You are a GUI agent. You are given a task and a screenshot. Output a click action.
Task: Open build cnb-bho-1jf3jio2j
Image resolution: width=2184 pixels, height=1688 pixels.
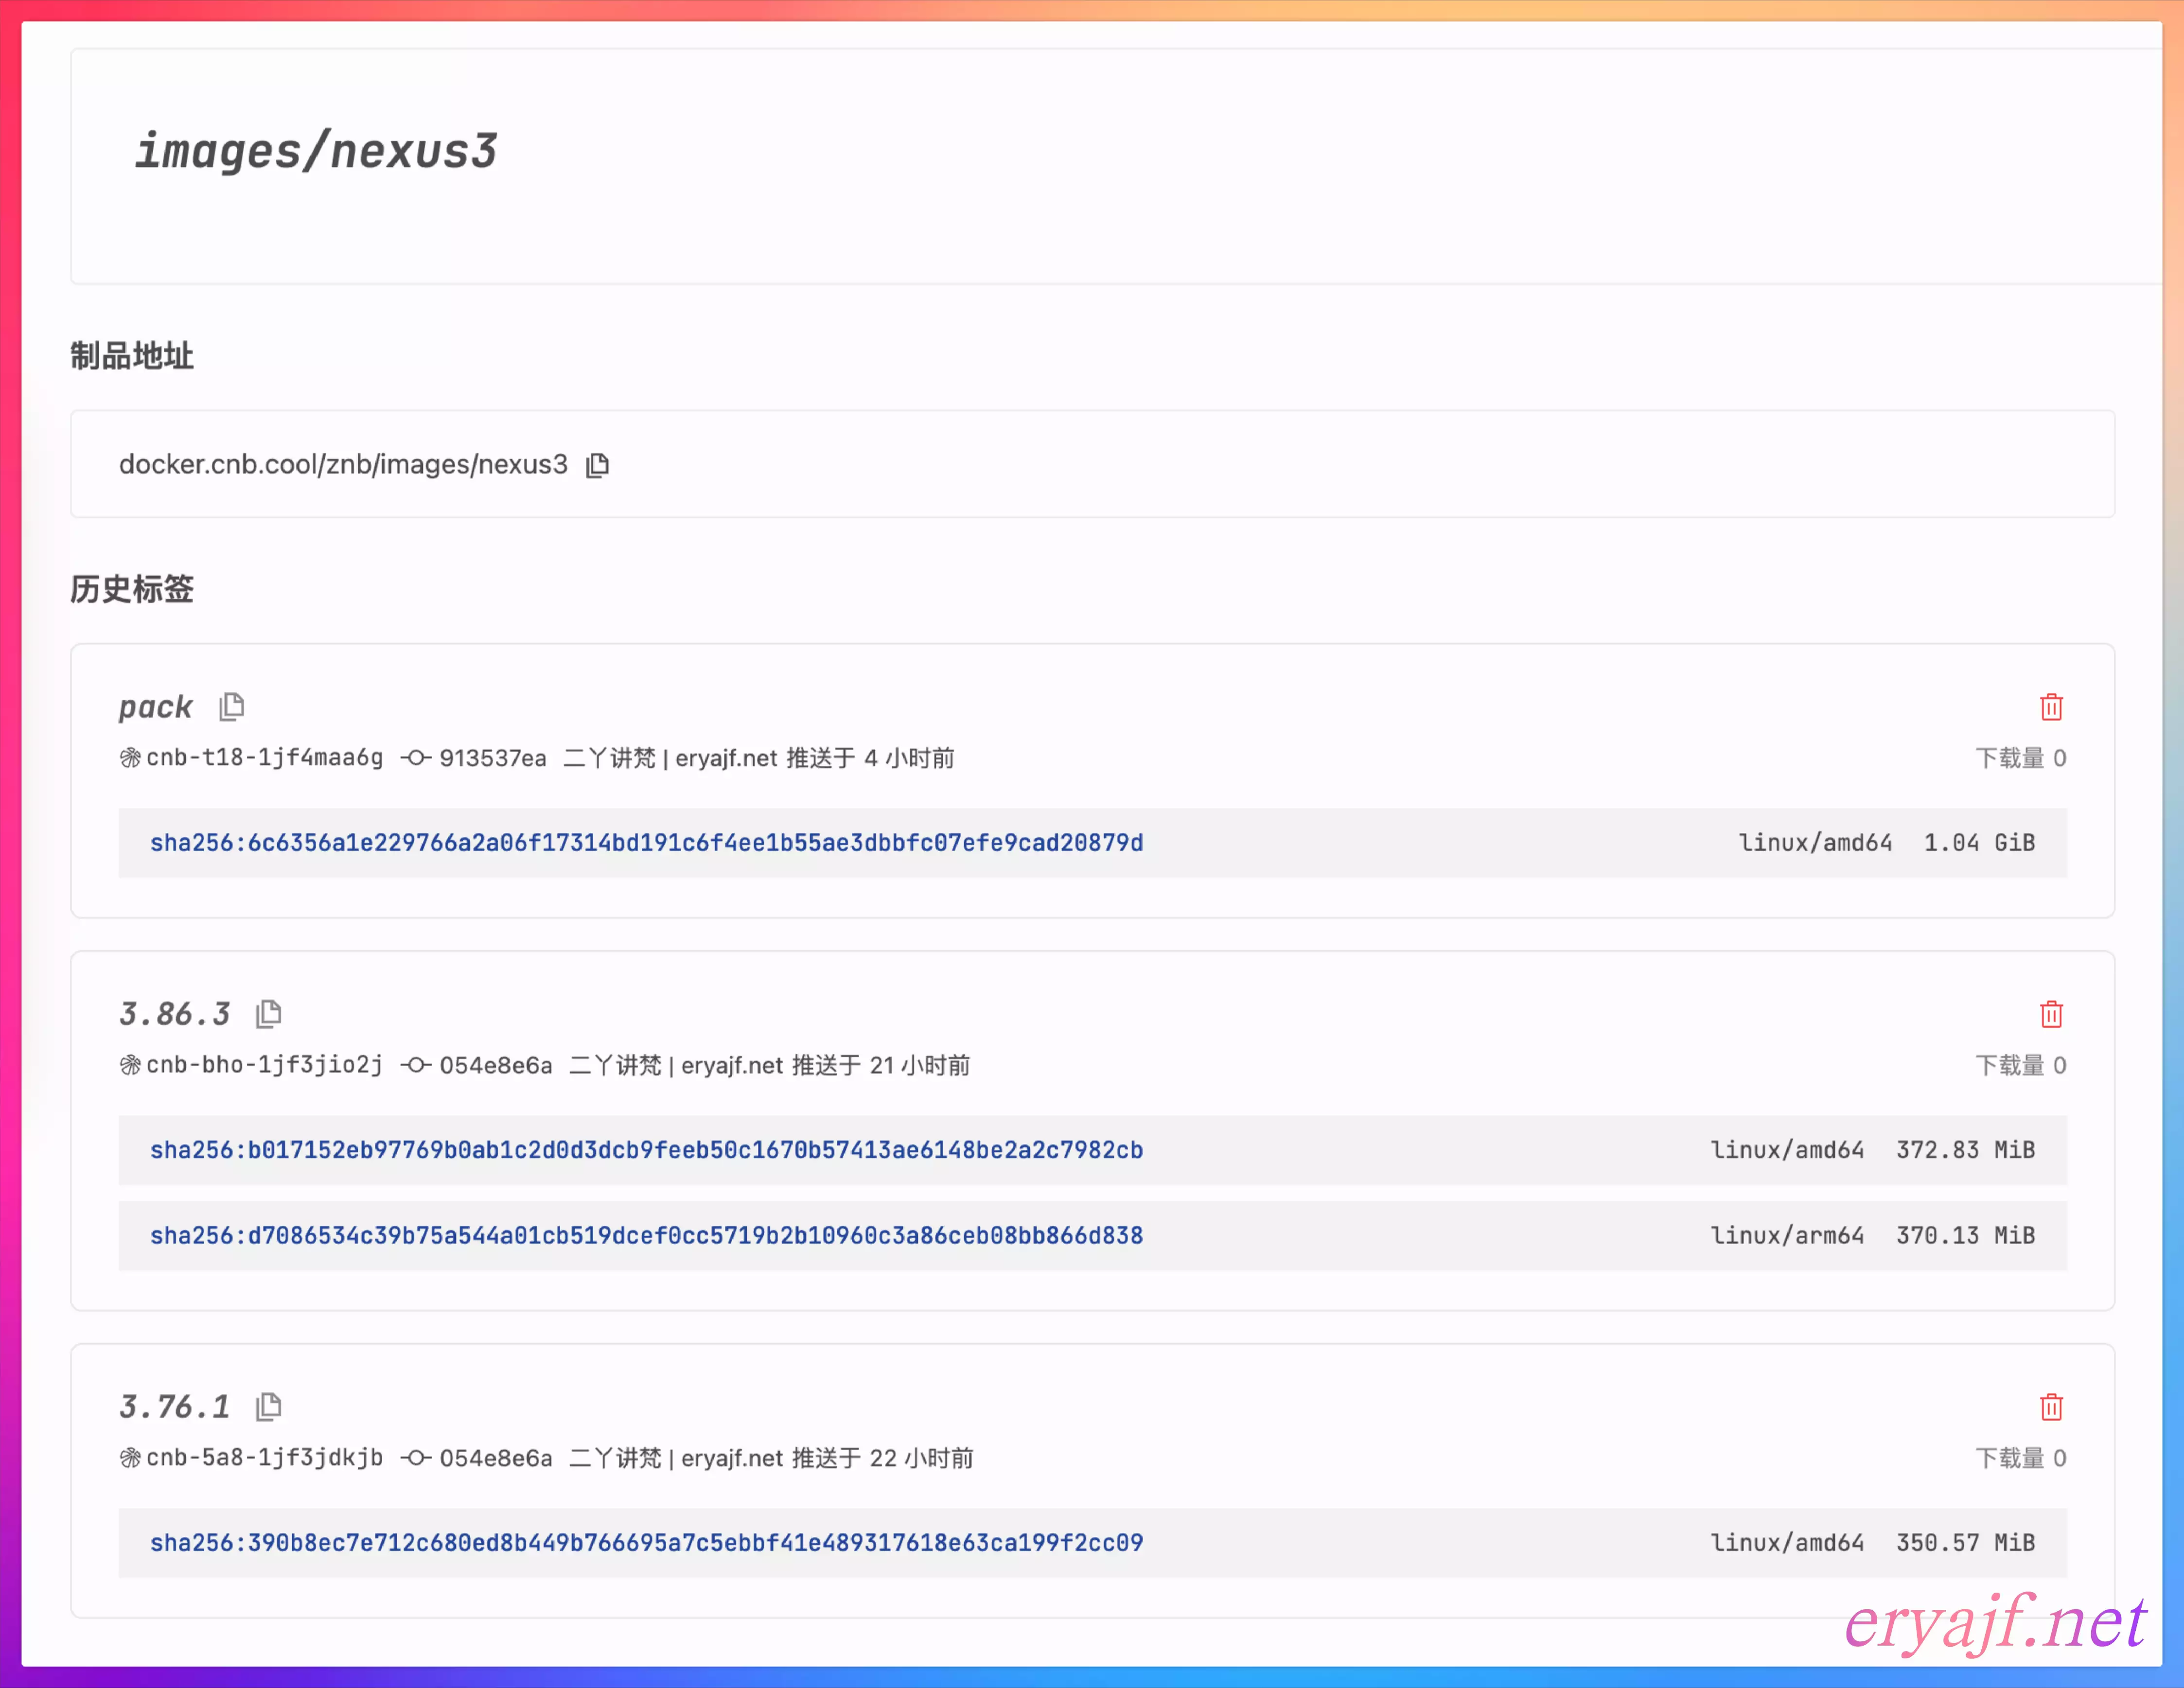pyautogui.click(x=264, y=1065)
